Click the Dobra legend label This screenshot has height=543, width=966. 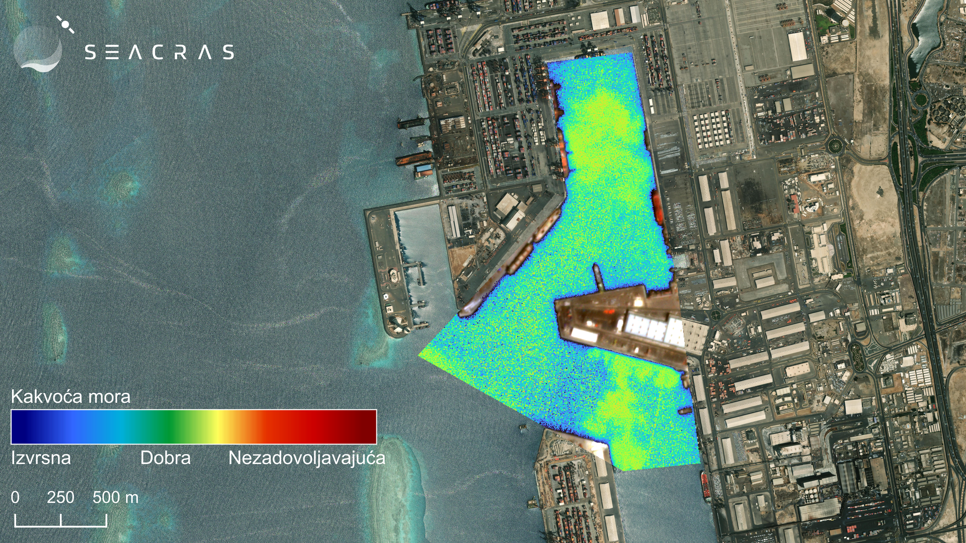165,458
